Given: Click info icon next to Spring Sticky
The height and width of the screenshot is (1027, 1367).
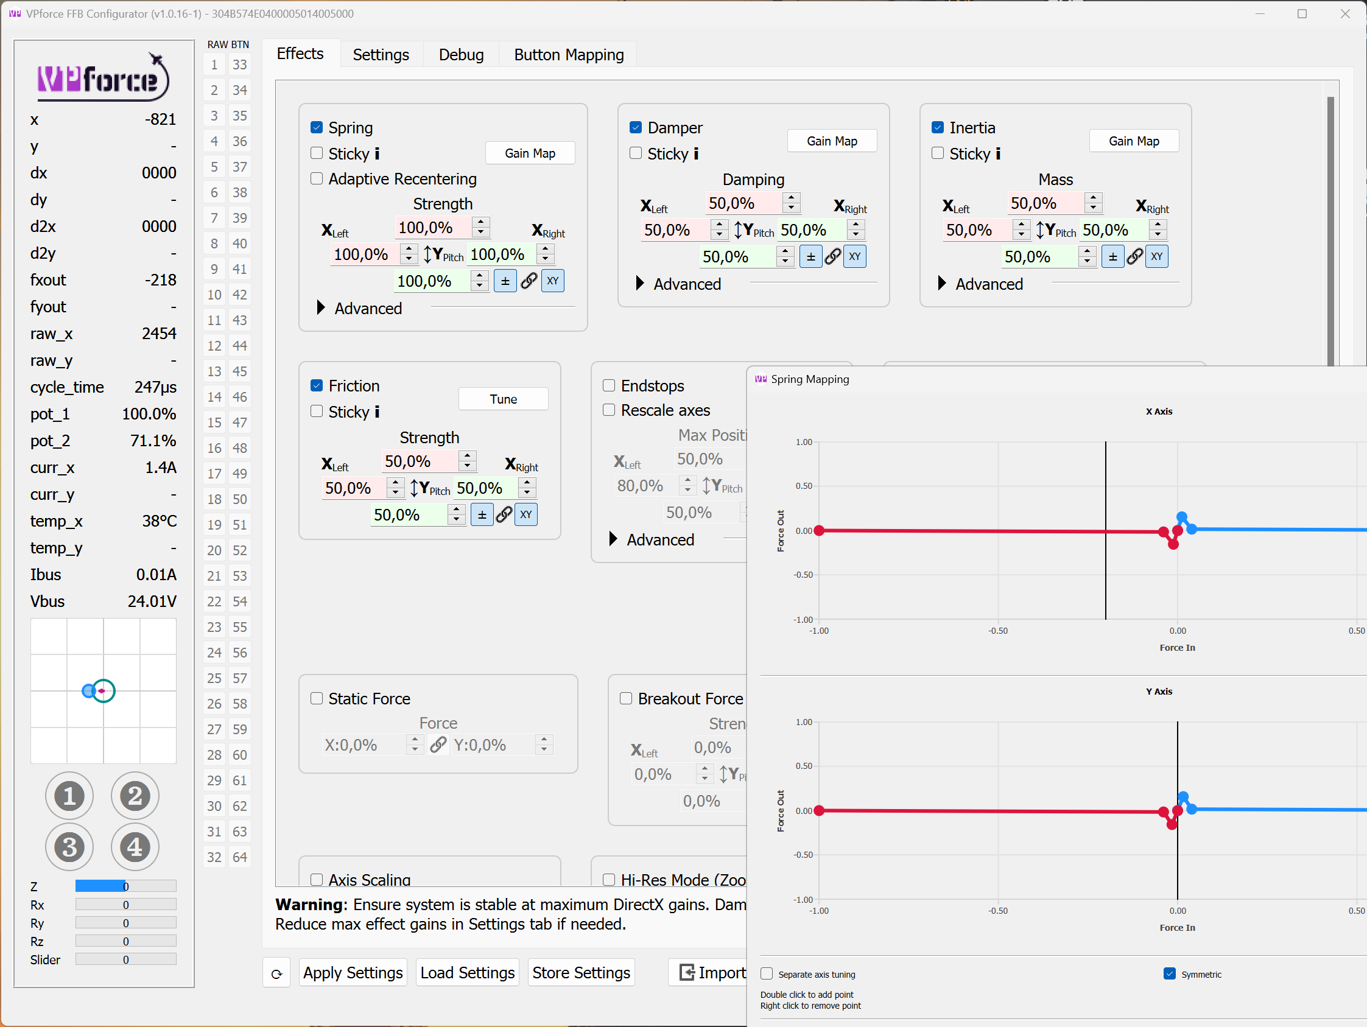Looking at the screenshot, I should tap(377, 153).
